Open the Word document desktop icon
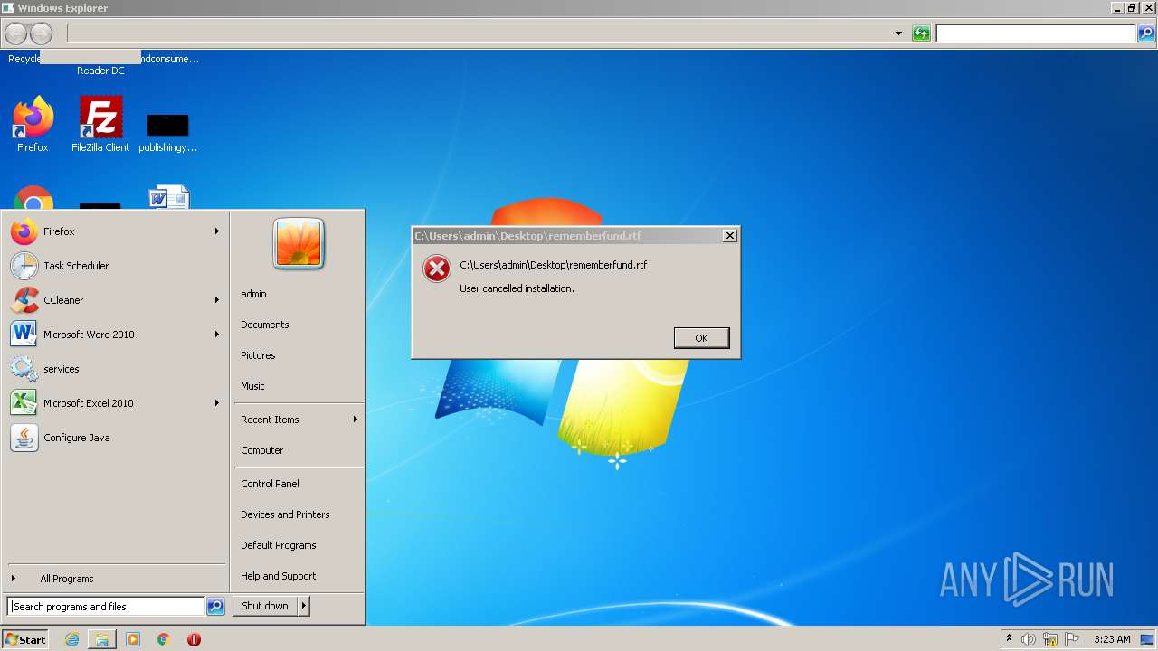This screenshot has height=651, width=1158. (x=168, y=198)
